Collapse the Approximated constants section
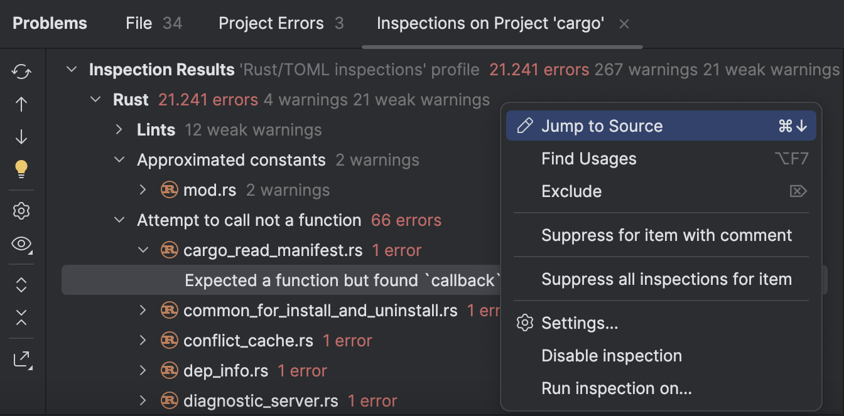The image size is (844, 416). 119,159
